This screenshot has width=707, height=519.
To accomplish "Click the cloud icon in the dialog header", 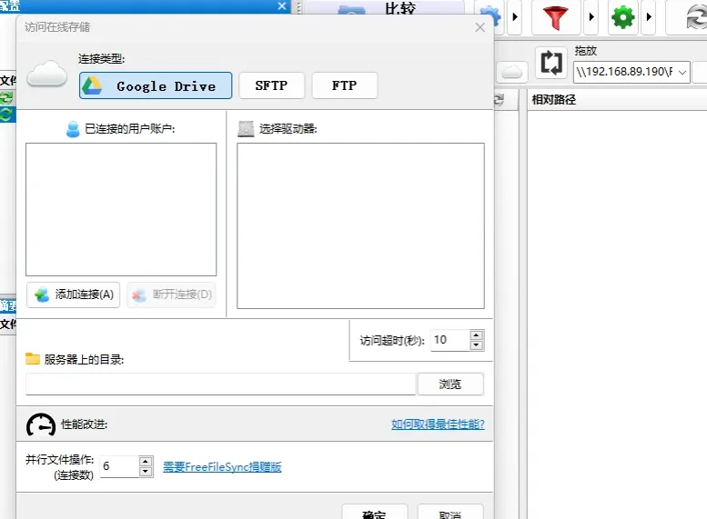I will click(47, 74).
